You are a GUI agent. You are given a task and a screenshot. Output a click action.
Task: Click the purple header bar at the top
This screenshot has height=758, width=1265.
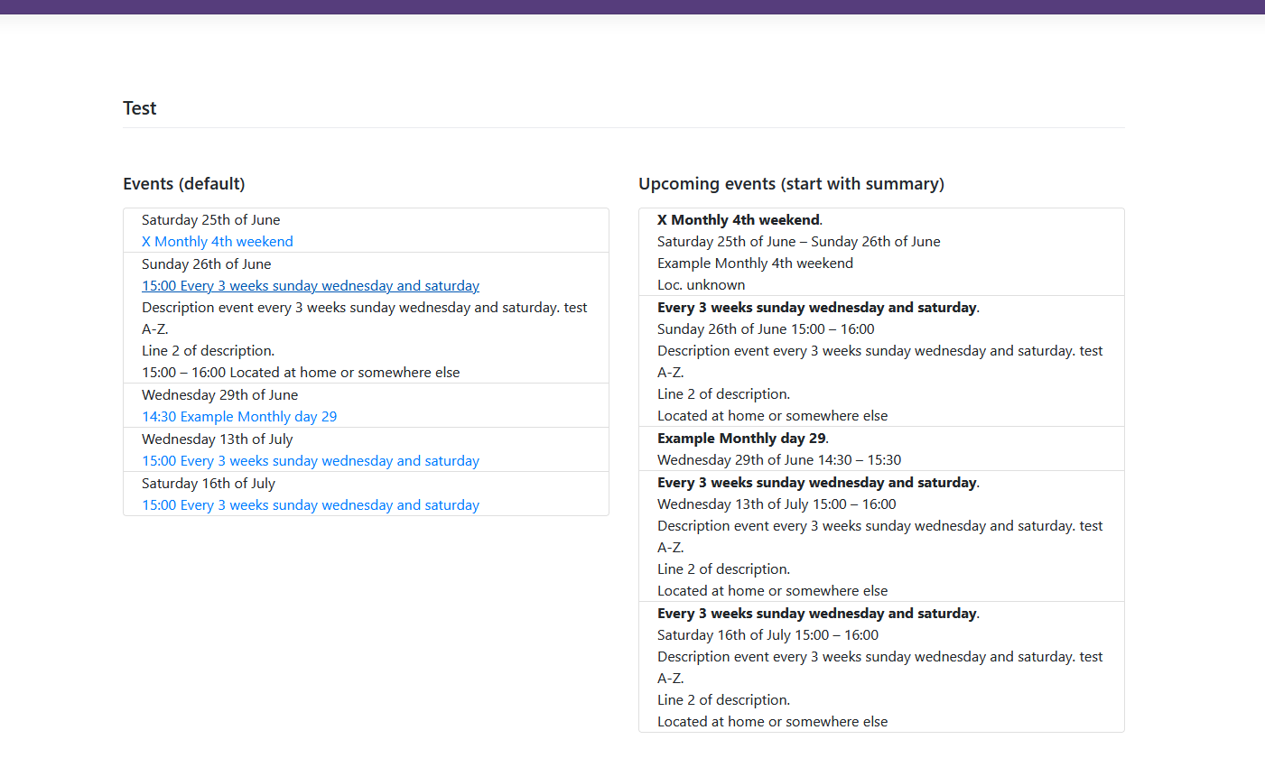632,7
